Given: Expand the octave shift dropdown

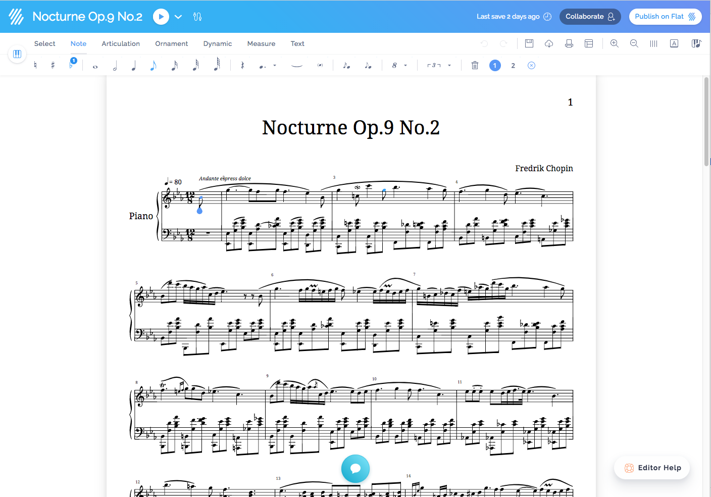Looking at the screenshot, I should point(405,65).
